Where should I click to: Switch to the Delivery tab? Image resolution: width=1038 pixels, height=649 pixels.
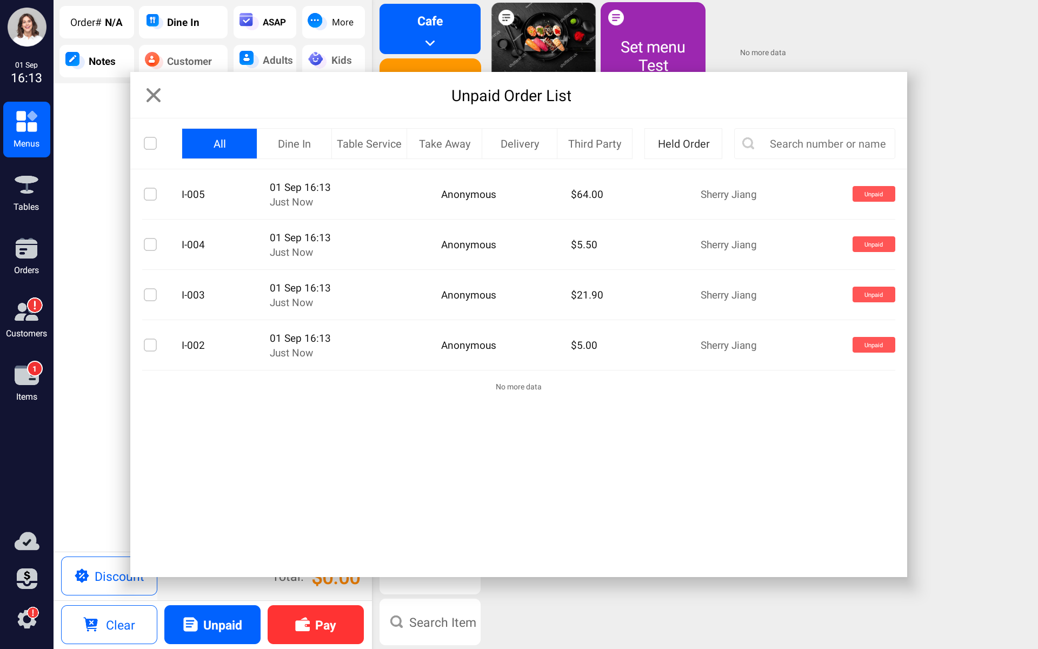coord(520,144)
